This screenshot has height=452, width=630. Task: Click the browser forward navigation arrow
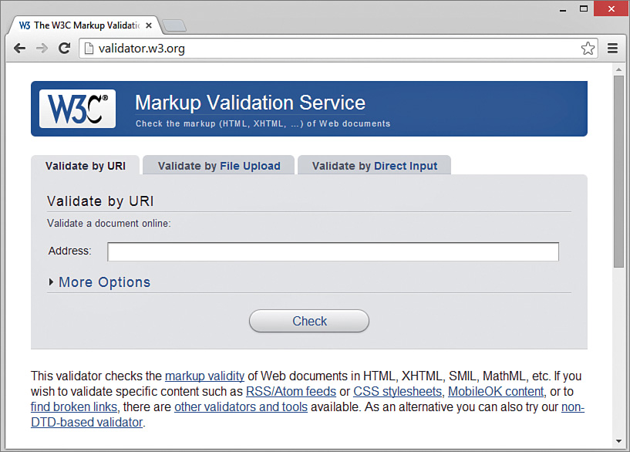click(x=42, y=48)
